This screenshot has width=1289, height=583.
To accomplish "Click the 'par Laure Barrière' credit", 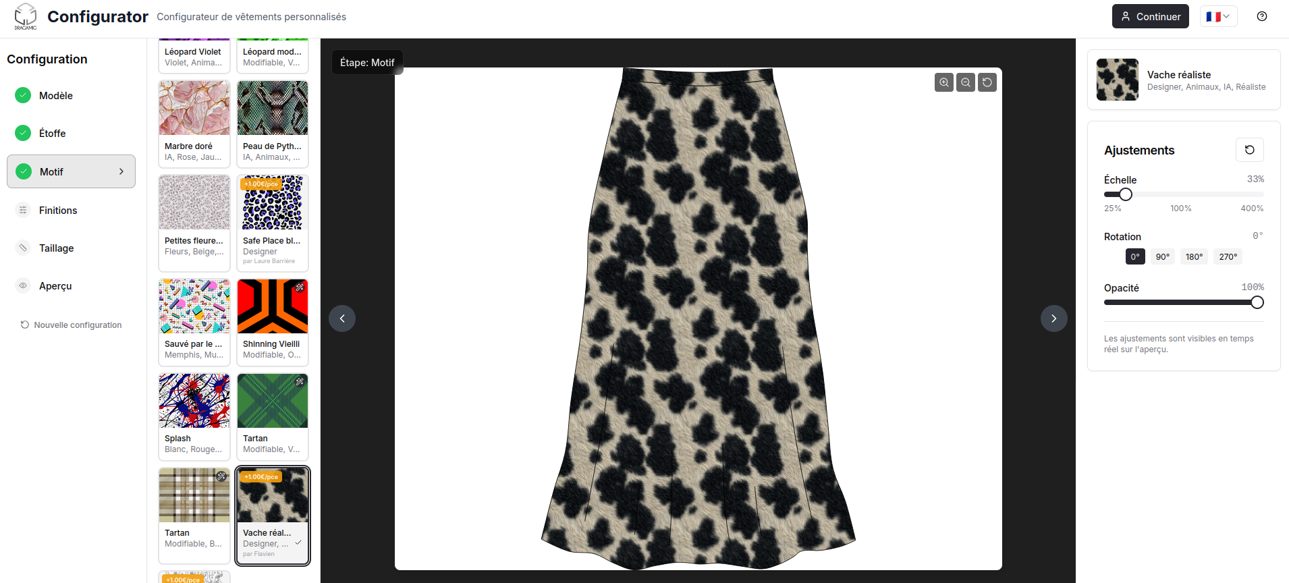I will click(x=269, y=261).
